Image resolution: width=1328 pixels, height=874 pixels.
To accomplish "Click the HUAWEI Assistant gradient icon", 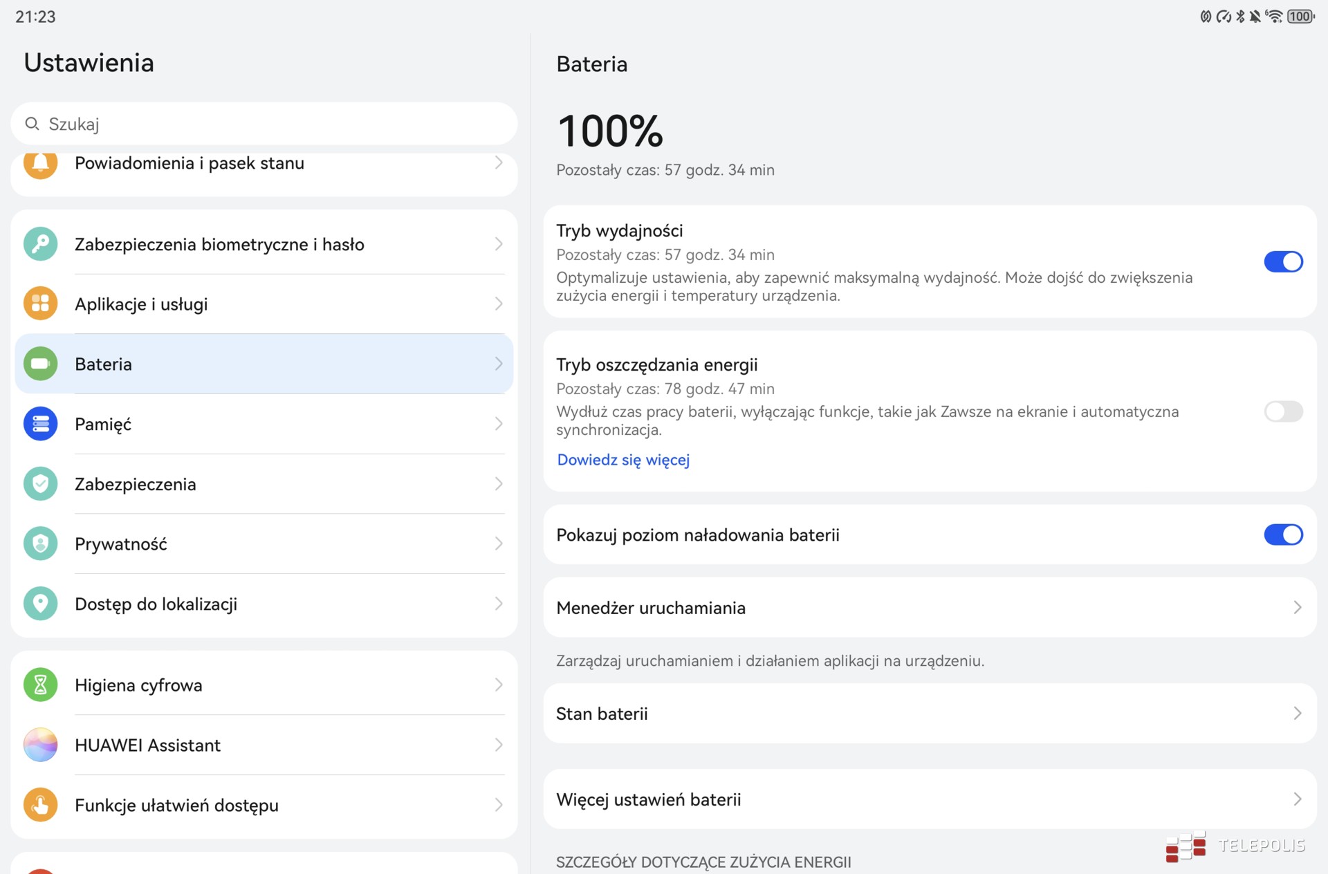I will click(40, 745).
